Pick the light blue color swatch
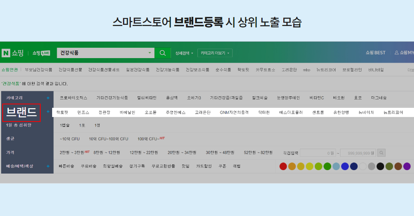 point(336,166)
